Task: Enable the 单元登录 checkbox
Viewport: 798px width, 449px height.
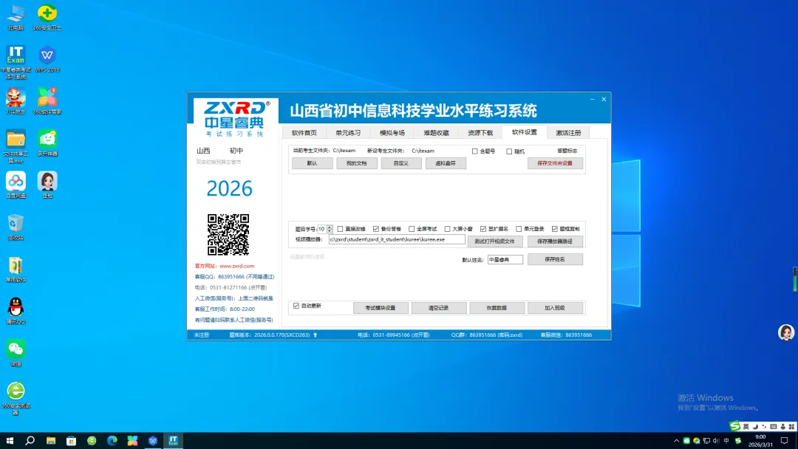Action: click(519, 229)
